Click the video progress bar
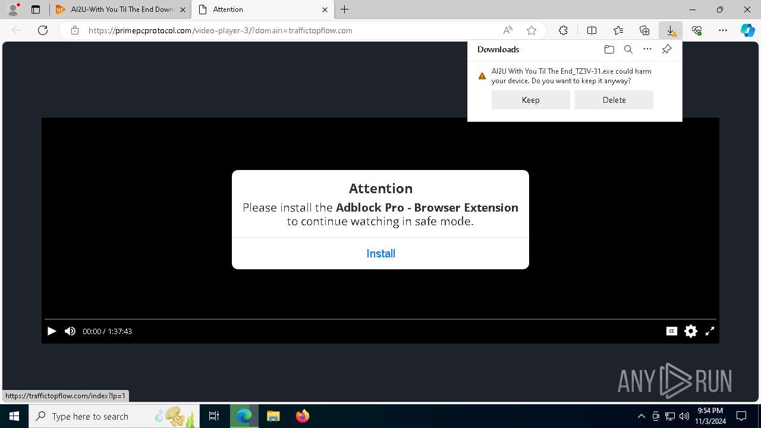The image size is (761, 428). click(x=380, y=320)
